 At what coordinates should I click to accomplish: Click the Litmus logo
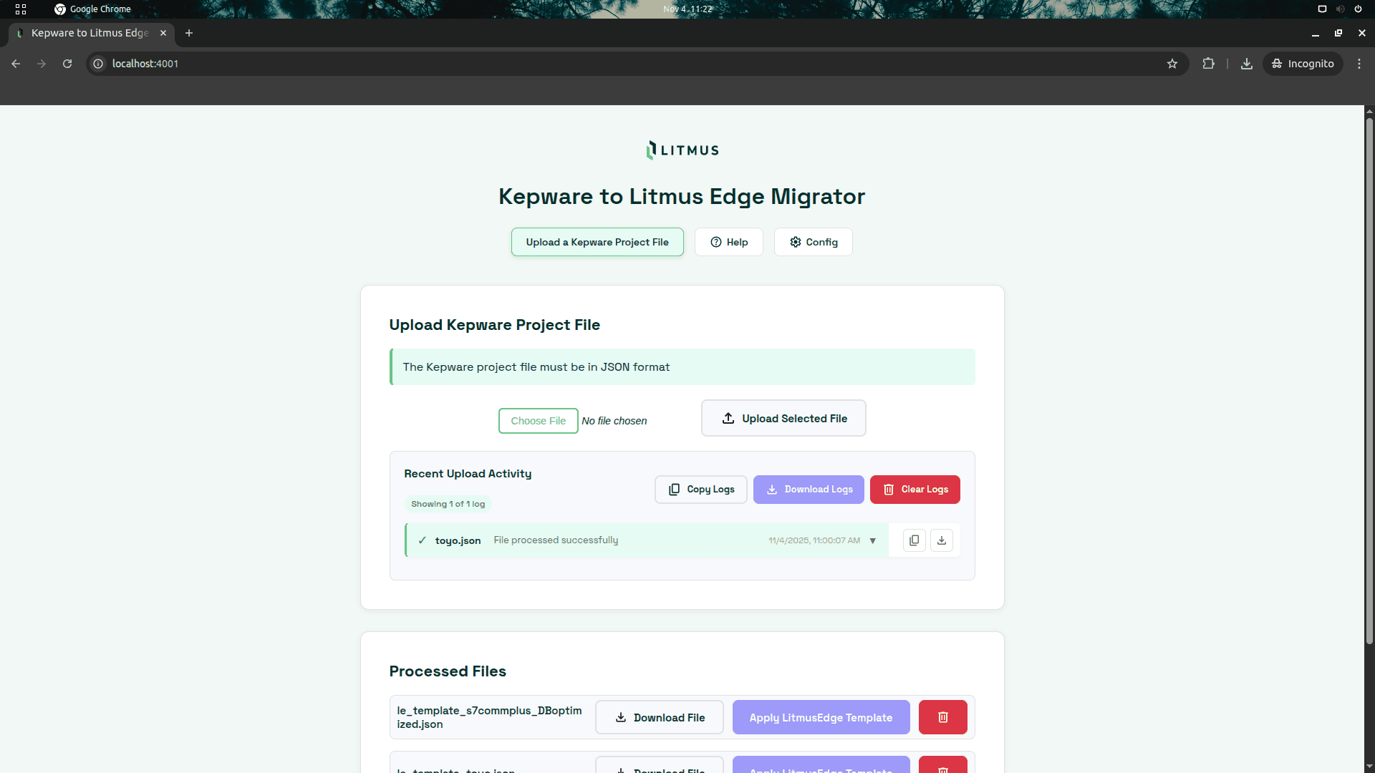pos(681,150)
